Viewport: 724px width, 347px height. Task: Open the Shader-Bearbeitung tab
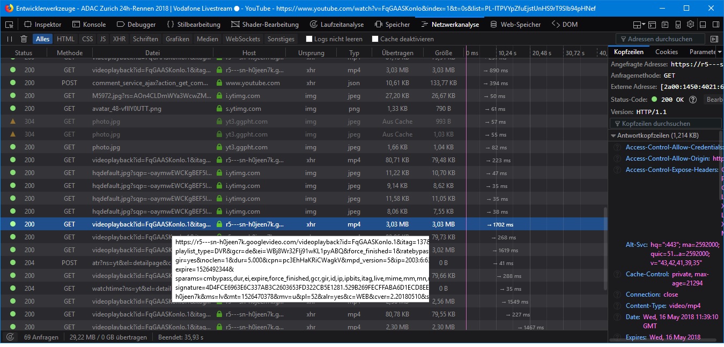(x=265, y=25)
